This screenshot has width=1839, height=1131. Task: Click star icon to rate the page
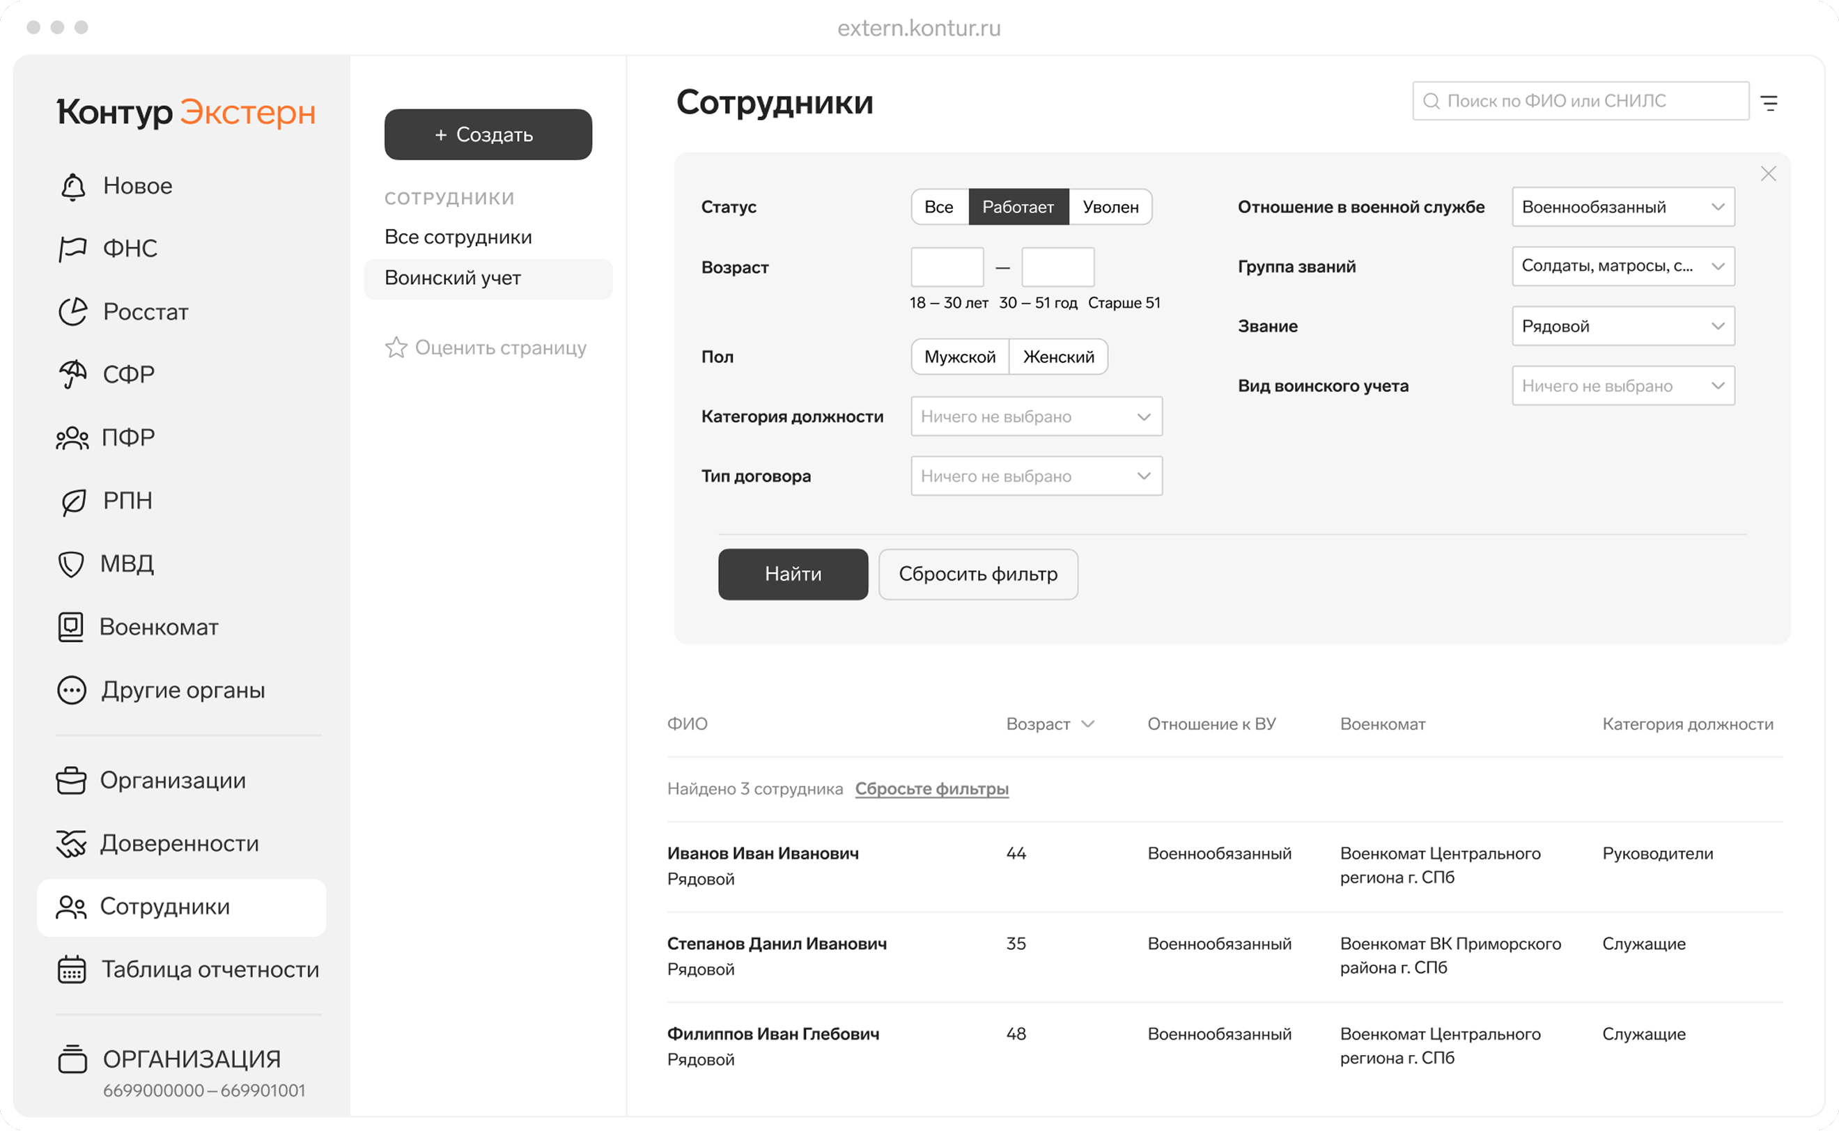coord(396,348)
